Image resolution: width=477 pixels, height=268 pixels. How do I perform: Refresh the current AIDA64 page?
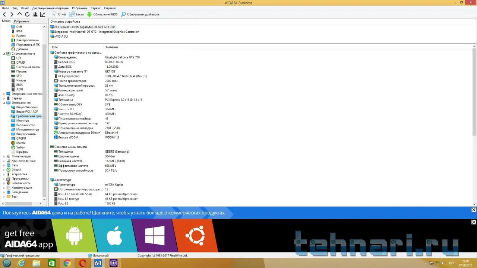pyautogui.click(x=27, y=15)
